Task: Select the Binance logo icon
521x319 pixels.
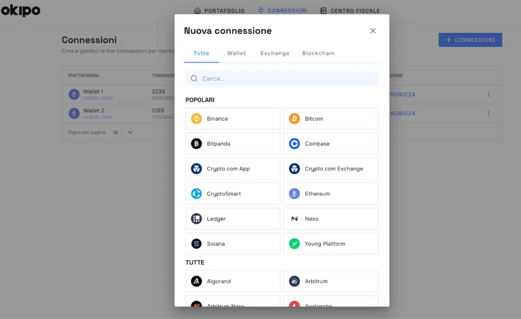Action: pyautogui.click(x=196, y=119)
